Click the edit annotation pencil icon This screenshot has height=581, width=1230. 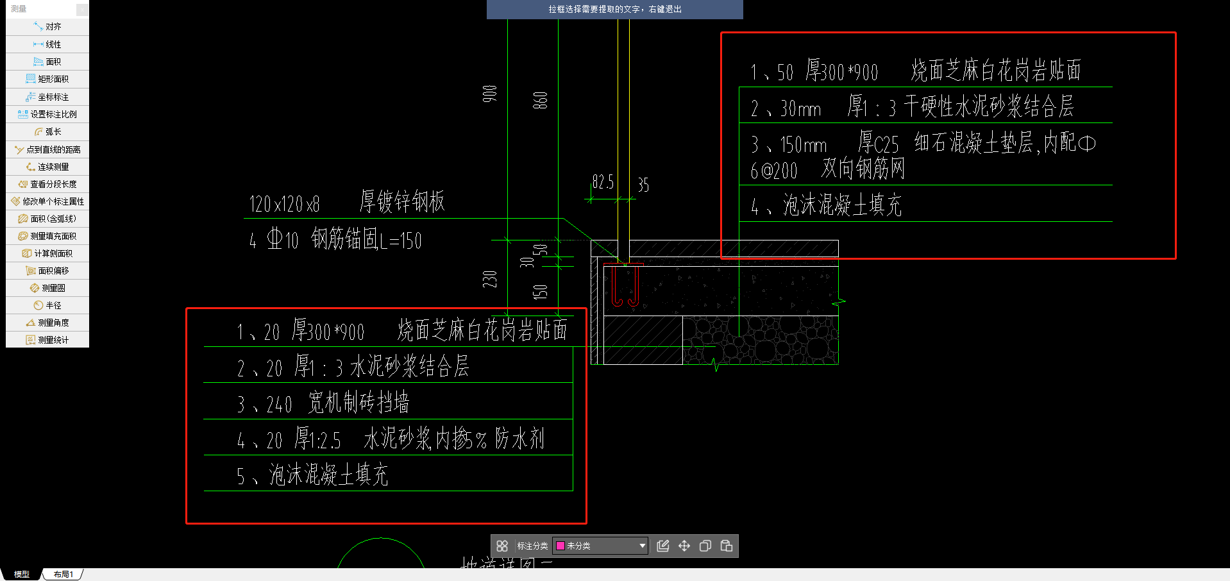coord(663,546)
